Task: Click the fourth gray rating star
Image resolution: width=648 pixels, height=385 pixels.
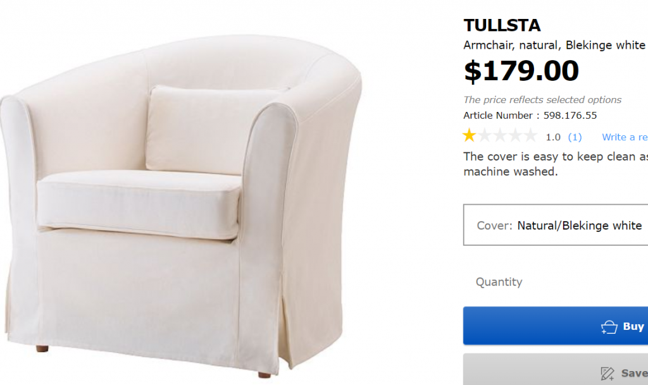Action: 515,135
